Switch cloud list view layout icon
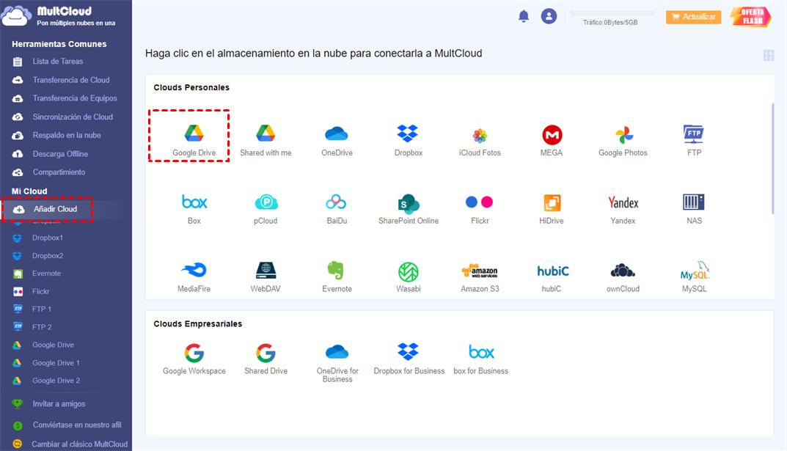The width and height of the screenshot is (787, 451). coord(769,55)
